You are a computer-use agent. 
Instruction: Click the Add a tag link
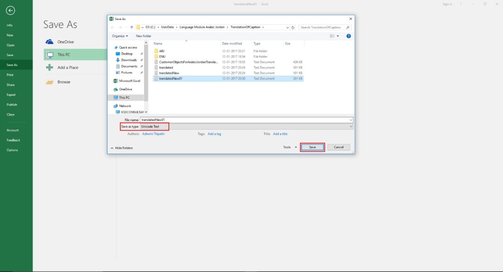[214, 134]
